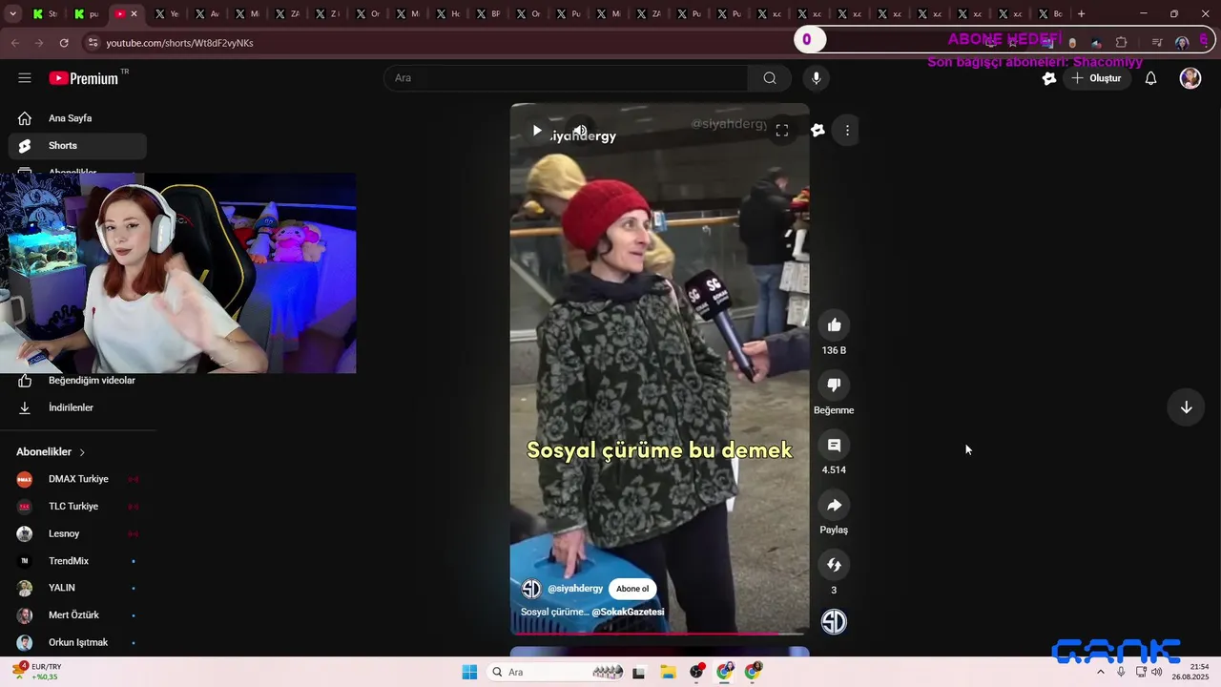This screenshot has width=1221, height=687.
Task: Open İndirilenler downloads page
Action: [x=77, y=407]
